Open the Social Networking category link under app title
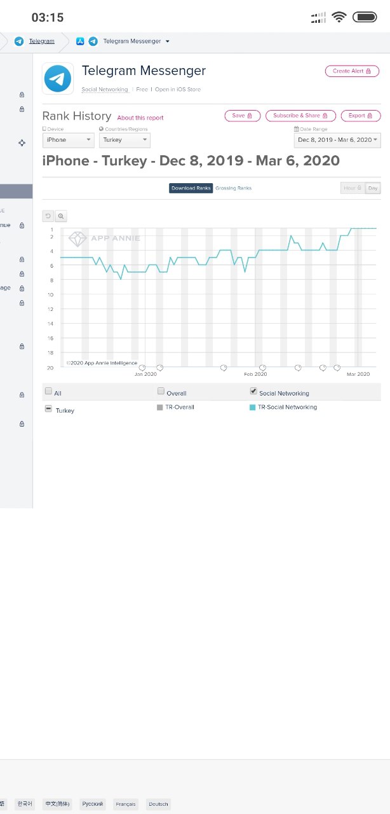This screenshot has height=814, width=390. (x=105, y=90)
